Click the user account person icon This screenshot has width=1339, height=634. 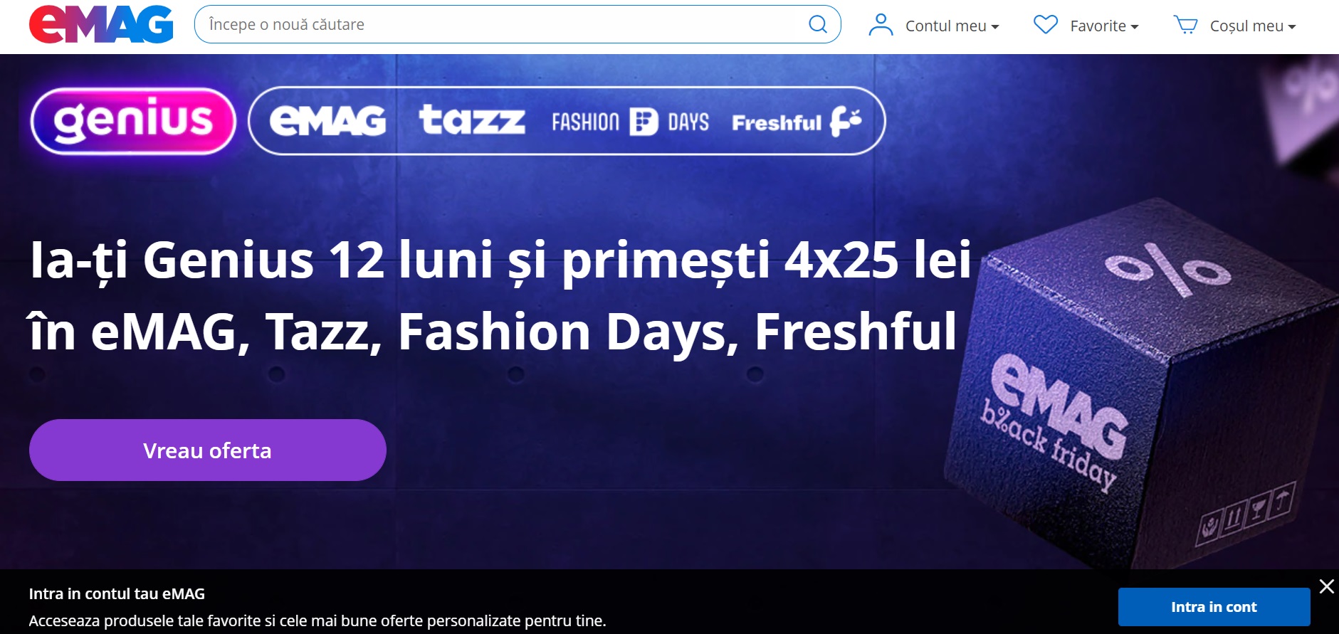coord(881,25)
